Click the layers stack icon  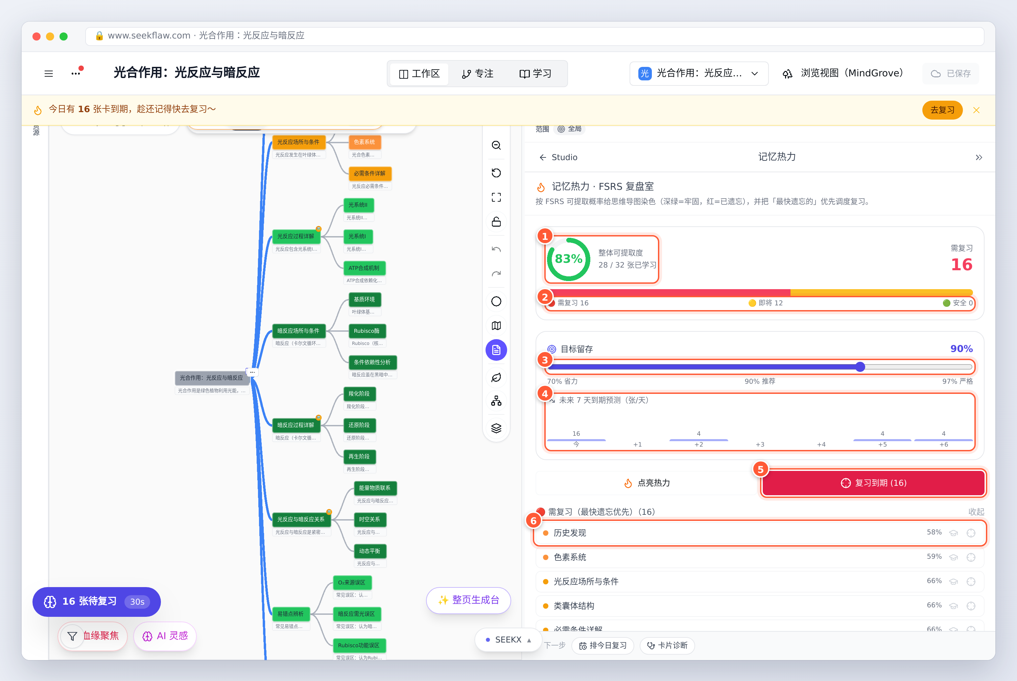[496, 428]
